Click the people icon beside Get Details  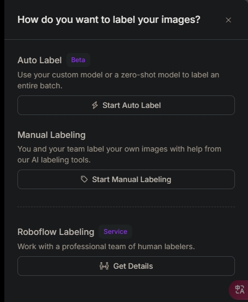(104, 266)
